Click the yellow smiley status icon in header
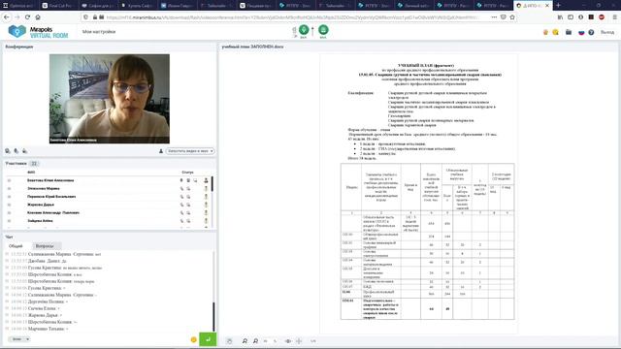The height and width of the screenshot is (349, 621). click(x=555, y=32)
